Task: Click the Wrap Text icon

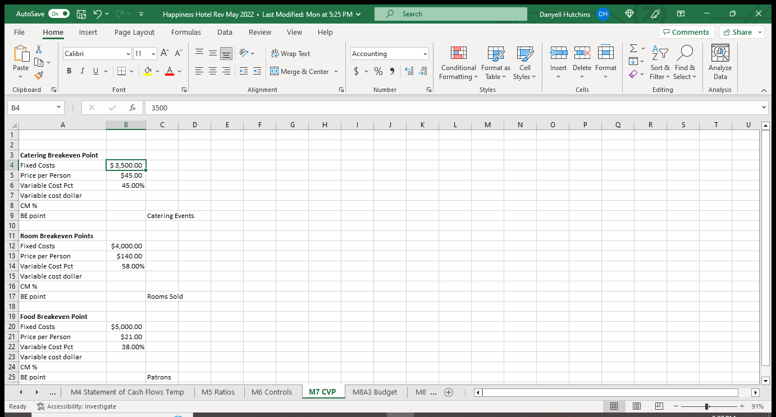Action: pyautogui.click(x=291, y=53)
